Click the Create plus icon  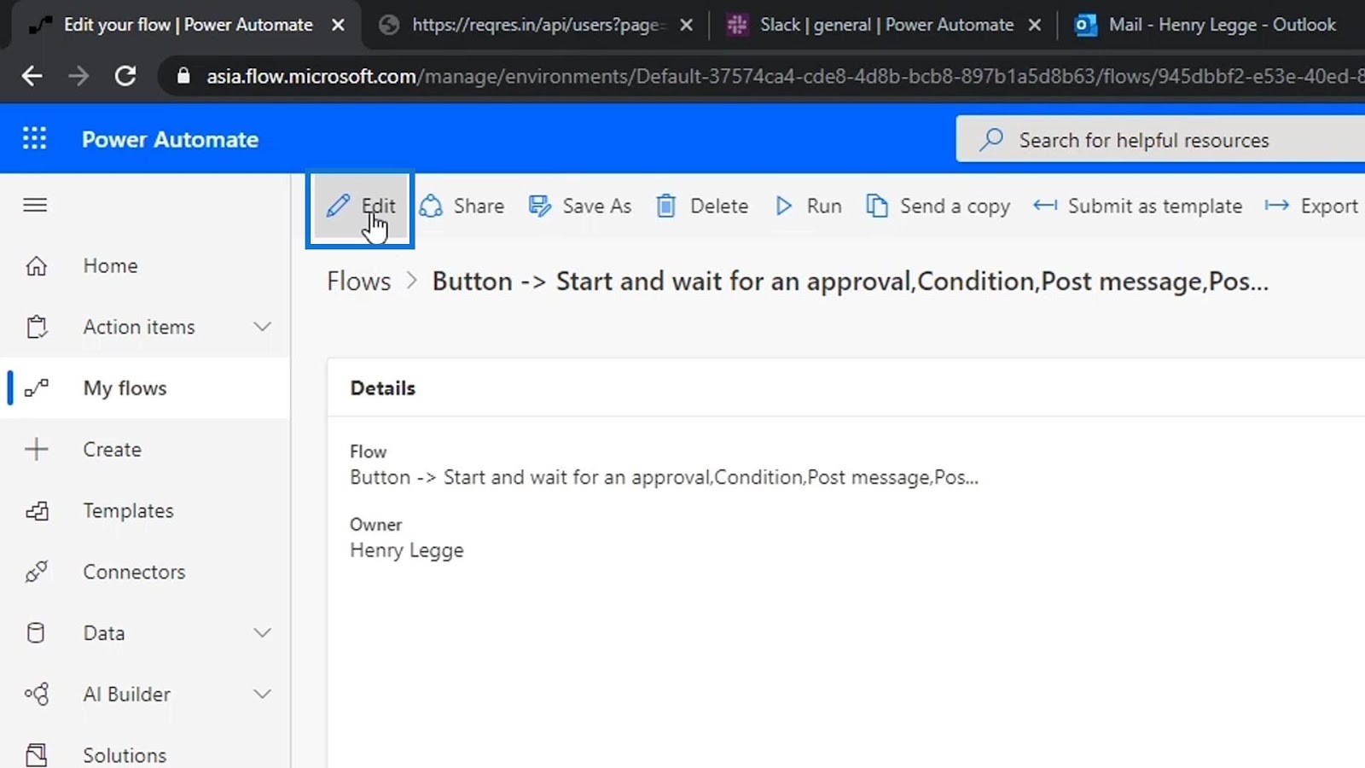pos(36,449)
